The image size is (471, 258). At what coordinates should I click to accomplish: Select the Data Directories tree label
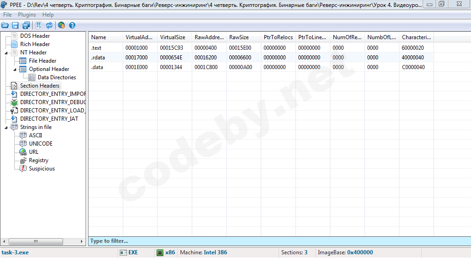[x=57, y=77]
